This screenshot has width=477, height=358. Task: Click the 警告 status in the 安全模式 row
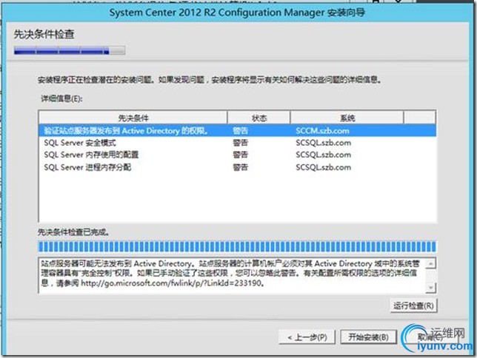point(240,143)
